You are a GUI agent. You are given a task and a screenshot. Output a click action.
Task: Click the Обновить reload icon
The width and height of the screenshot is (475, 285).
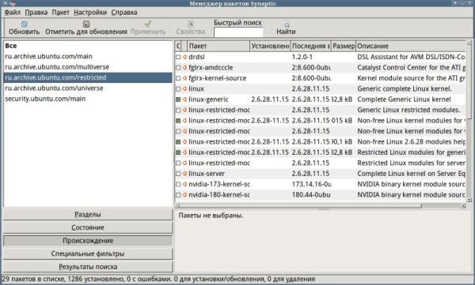coord(25,24)
